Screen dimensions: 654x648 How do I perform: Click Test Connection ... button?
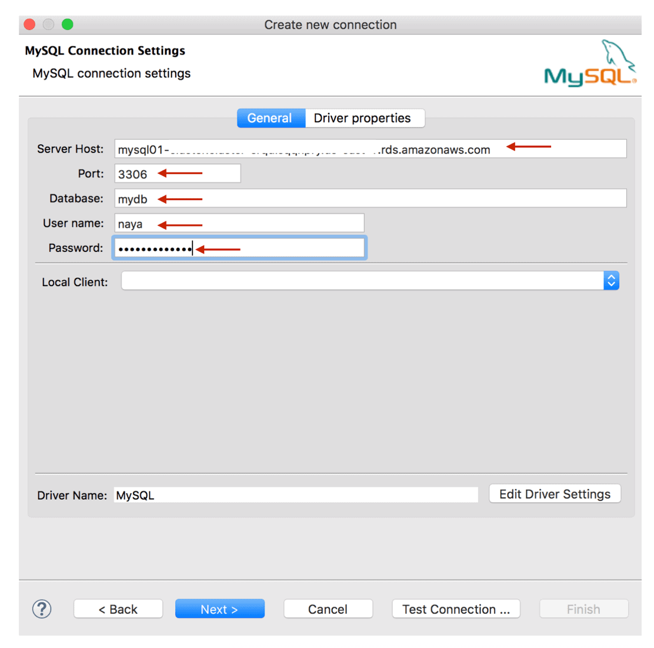pyautogui.click(x=456, y=609)
